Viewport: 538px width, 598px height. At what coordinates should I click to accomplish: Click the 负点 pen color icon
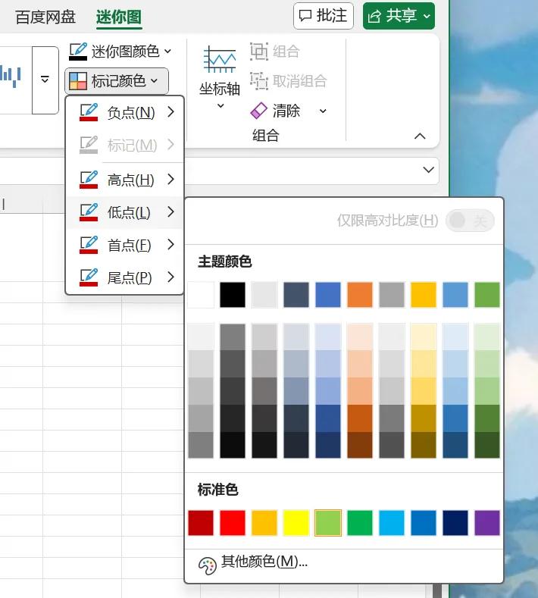pyautogui.click(x=89, y=112)
